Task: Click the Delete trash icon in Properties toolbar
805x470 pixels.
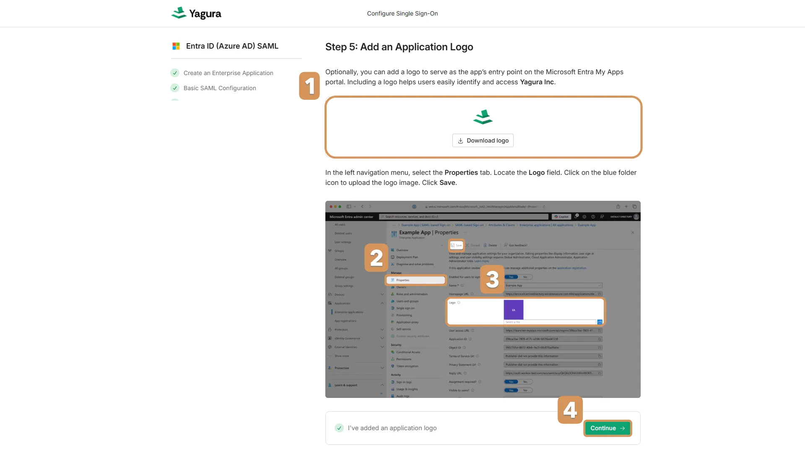Action: (485, 245)
